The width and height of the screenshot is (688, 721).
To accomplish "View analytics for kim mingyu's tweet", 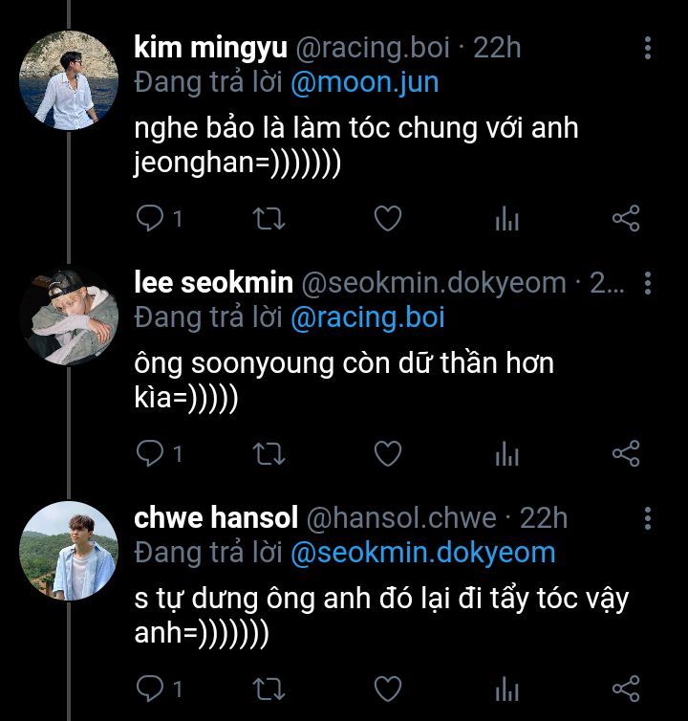I will click(x=506, y=219).
